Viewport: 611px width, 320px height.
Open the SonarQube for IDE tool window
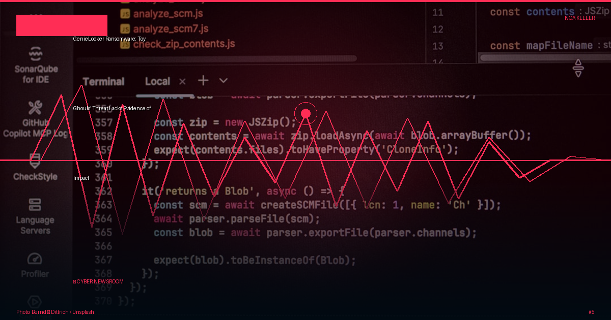[35, 65]
